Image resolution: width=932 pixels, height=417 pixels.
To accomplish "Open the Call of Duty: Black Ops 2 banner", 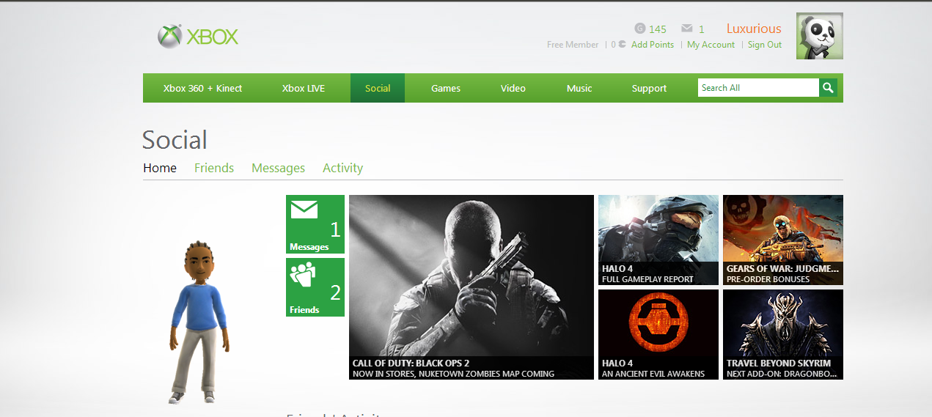I will (471, 287).
